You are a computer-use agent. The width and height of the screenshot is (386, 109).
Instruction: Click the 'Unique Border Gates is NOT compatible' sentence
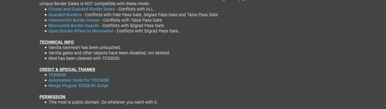(95, 4)
